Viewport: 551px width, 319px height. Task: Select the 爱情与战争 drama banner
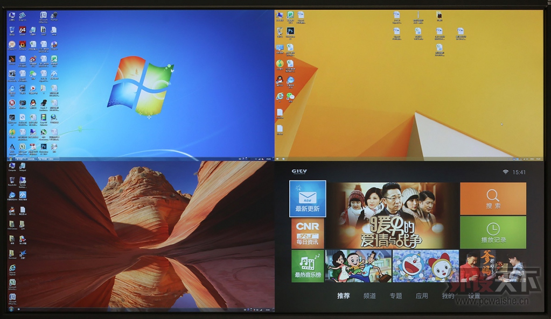click(x=392, y=216)
